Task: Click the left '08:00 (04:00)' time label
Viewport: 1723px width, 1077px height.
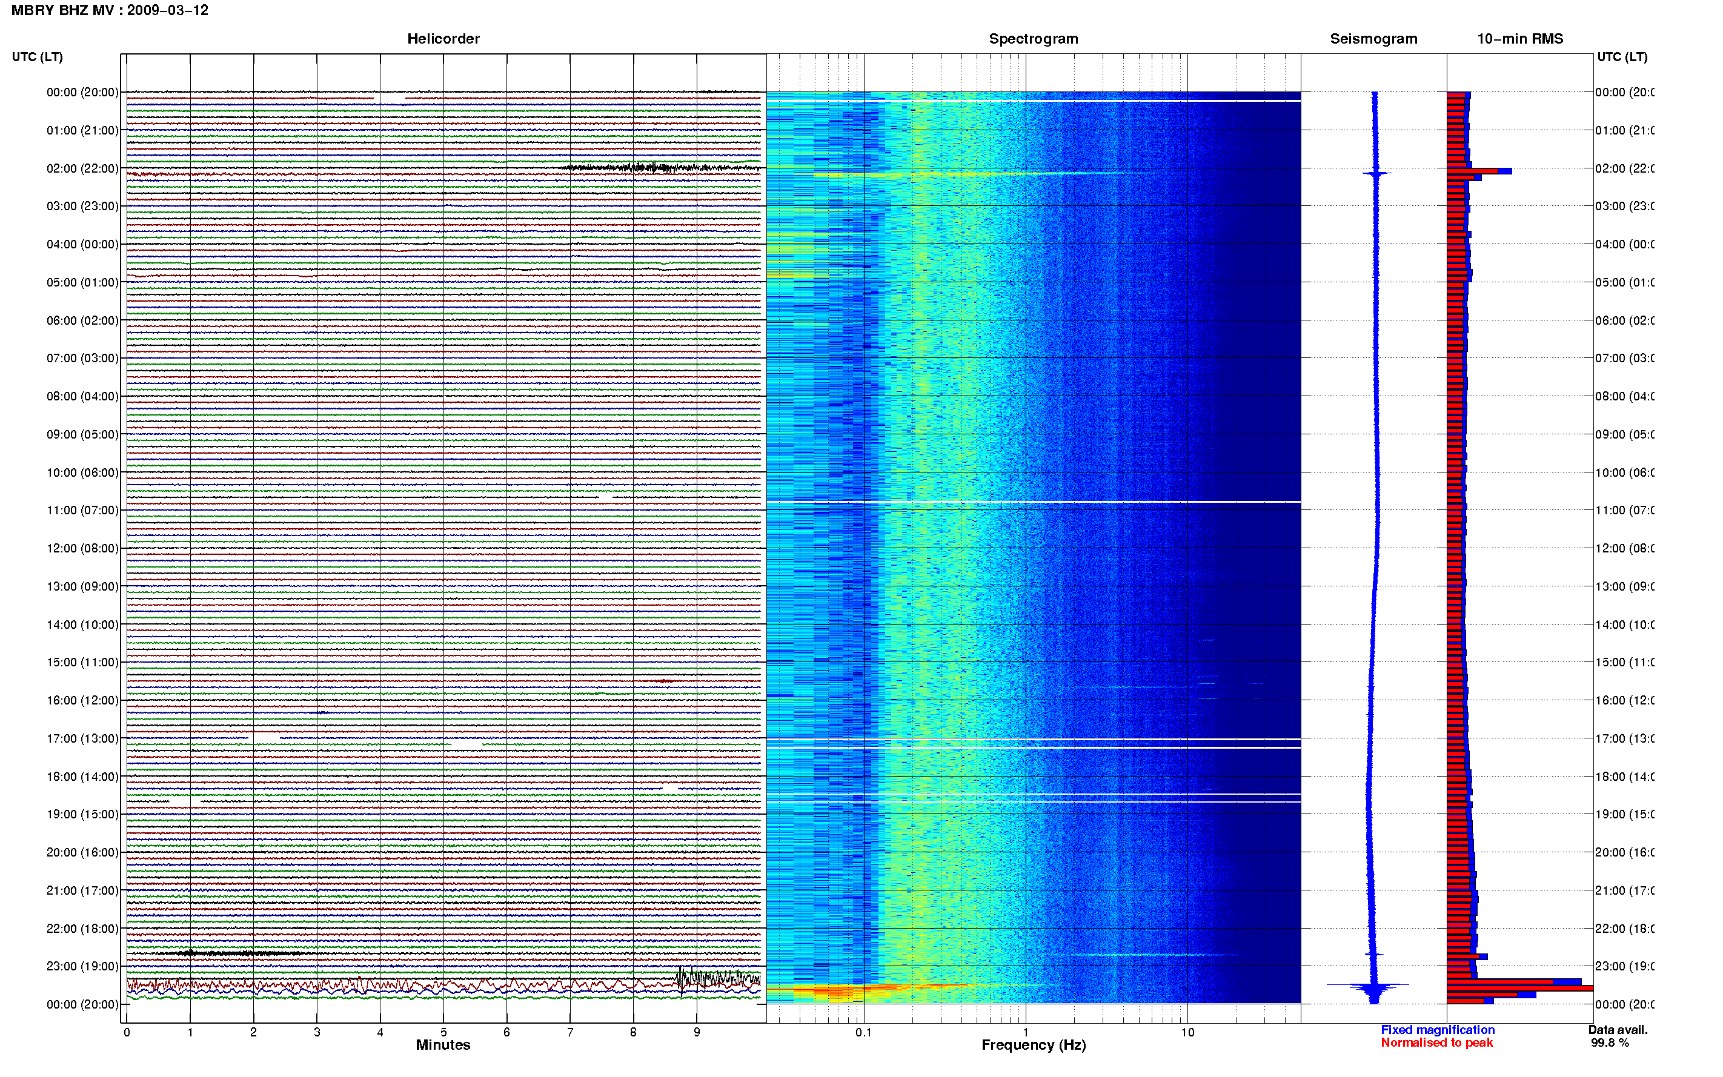Action: [x=82, y=396]
